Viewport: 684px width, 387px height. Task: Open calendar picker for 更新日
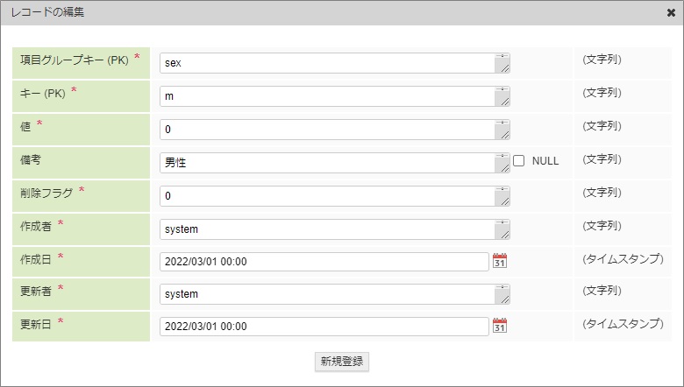point(500,326)
